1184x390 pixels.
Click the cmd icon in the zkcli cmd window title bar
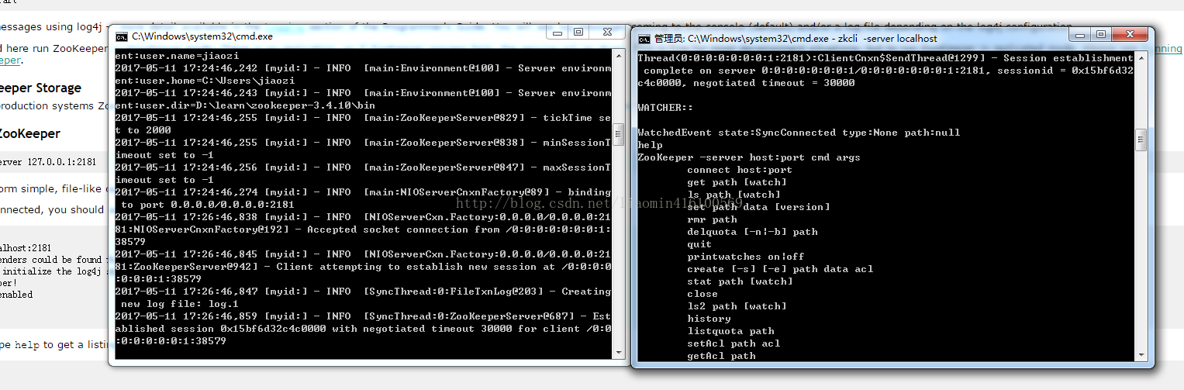pyautogui.click(x=644, y=39)
